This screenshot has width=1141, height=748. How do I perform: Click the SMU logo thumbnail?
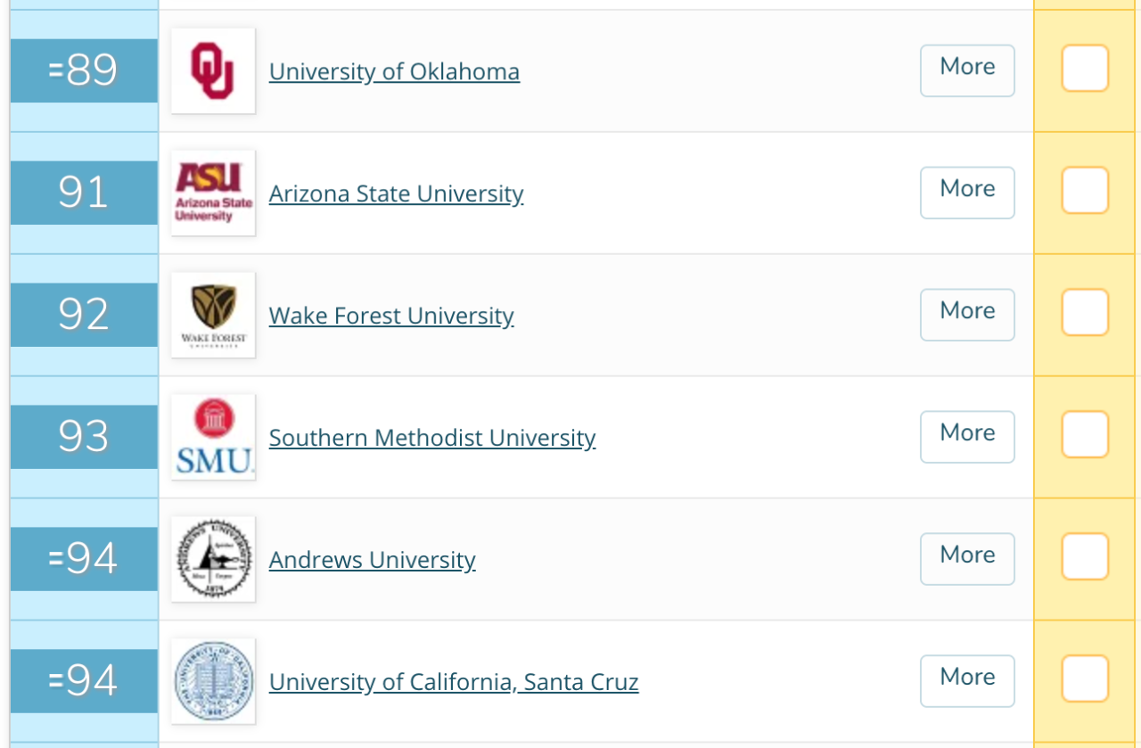[x=213, y=437]
